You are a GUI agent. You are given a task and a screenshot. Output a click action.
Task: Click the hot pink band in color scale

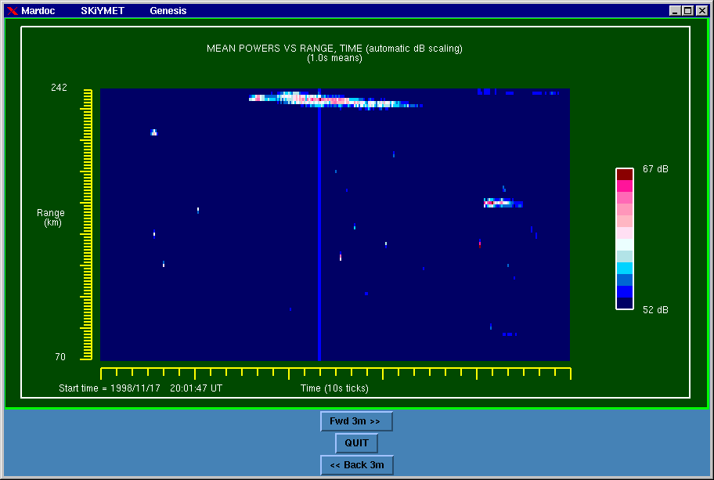coord(625,186)
